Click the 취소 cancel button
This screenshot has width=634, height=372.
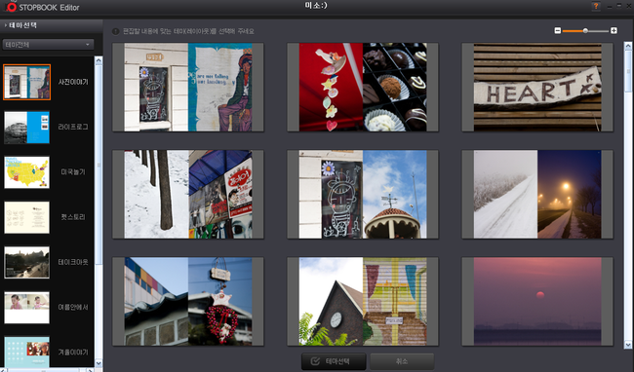(x=402, y=361)
